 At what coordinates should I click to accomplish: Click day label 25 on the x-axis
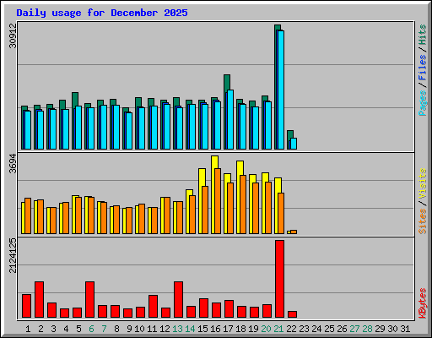point(329,329)
